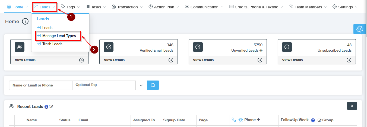Collapse the Recent Leads panel
Viewport: 367px width, 127px height.
click(x=352, y=106)
